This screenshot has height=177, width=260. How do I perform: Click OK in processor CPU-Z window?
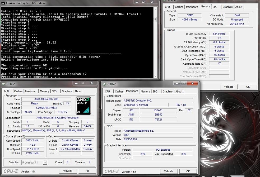pyautogui.click(x=87, y=171)
